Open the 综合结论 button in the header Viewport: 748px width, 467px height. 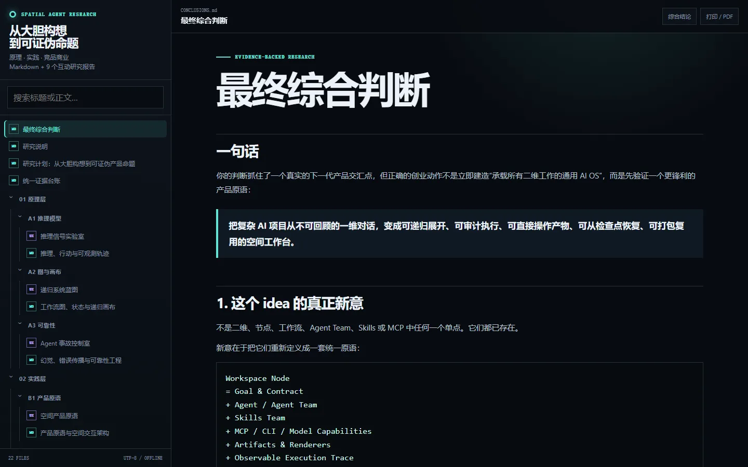pyautogui.click(x=679, y=17)
